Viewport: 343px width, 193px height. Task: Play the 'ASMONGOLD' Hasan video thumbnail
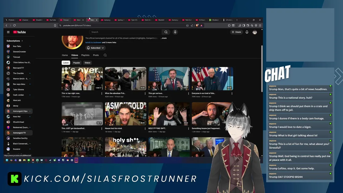click(126, 114)
